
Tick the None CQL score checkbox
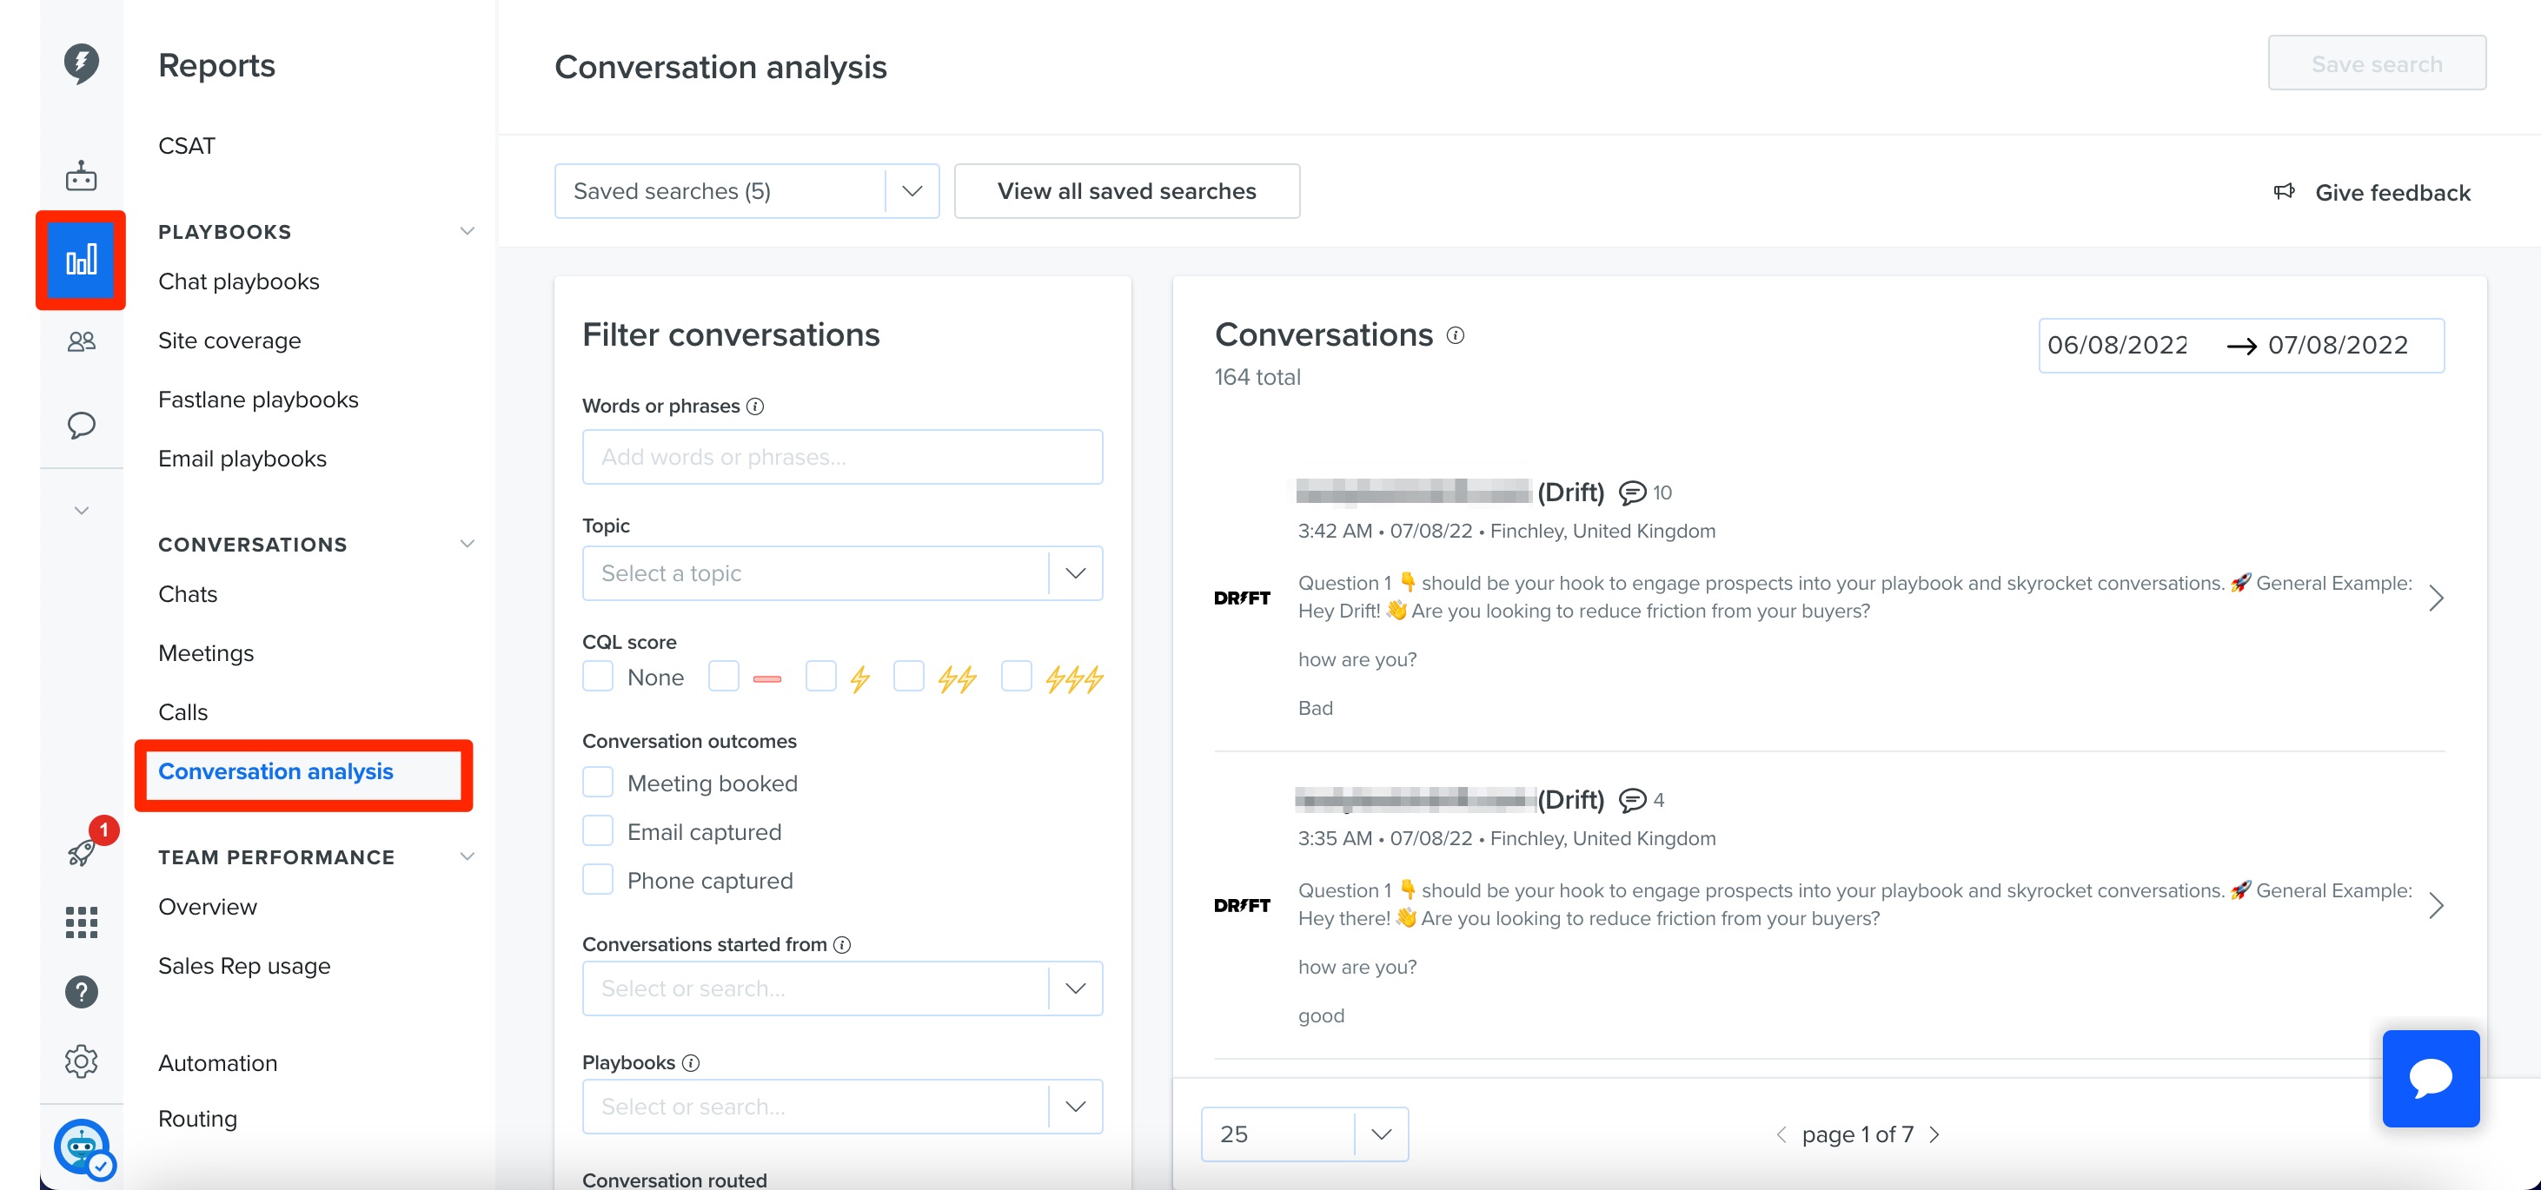(598, 678)
